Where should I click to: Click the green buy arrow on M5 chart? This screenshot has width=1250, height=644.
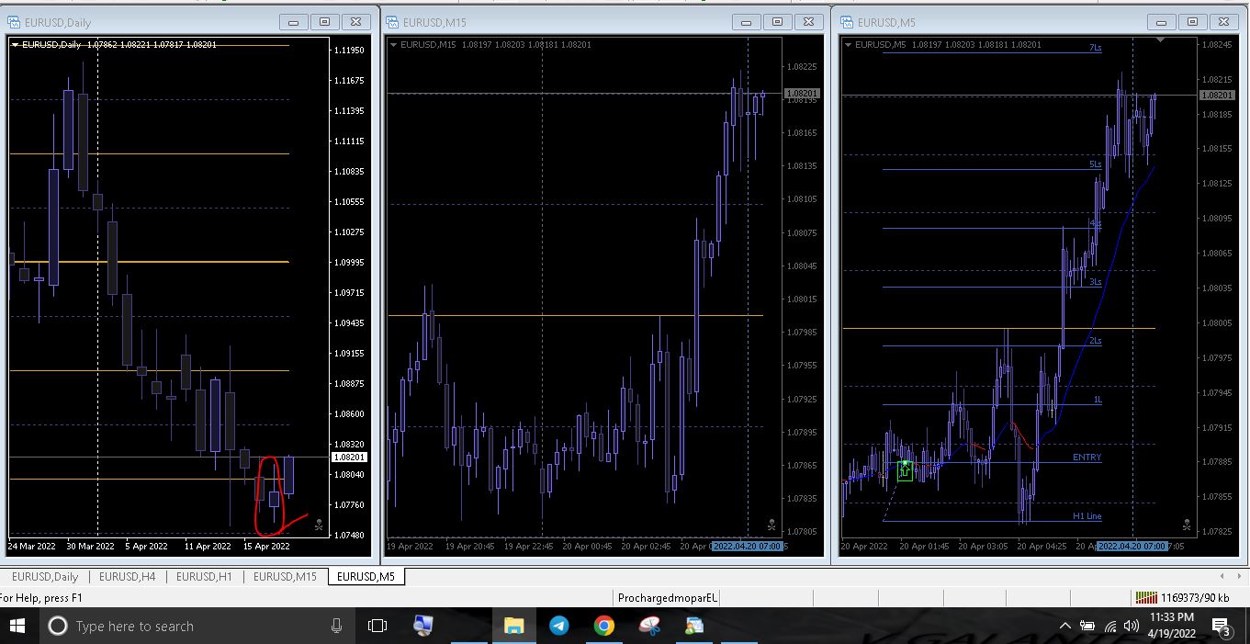[x=905, y=470]
